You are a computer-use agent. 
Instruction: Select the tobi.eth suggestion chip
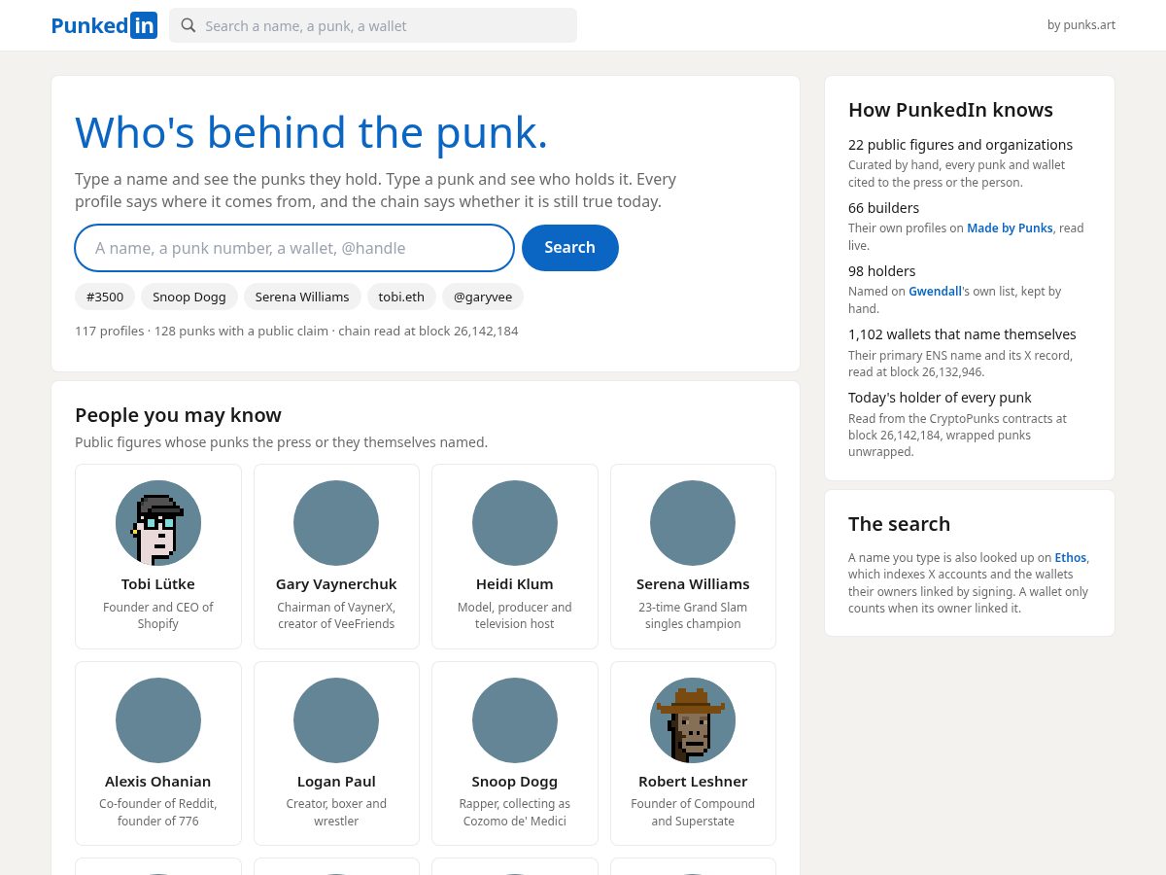pyautogui.click(x=401, y=297)
